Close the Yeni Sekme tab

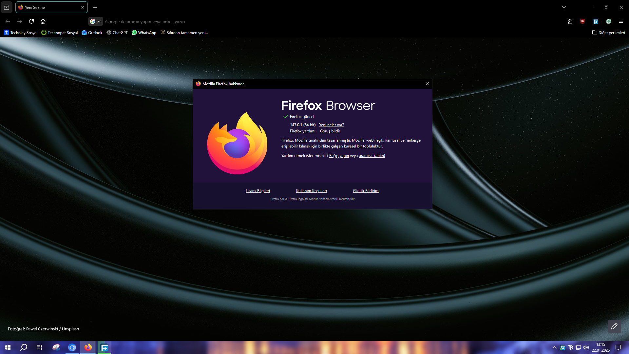[x=83, y=7]
